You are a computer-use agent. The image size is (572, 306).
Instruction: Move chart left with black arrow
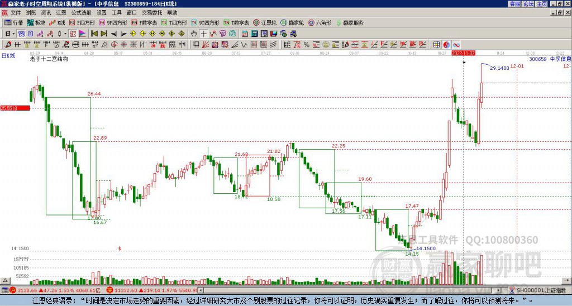pyautogui.click(x=114, y=34)
